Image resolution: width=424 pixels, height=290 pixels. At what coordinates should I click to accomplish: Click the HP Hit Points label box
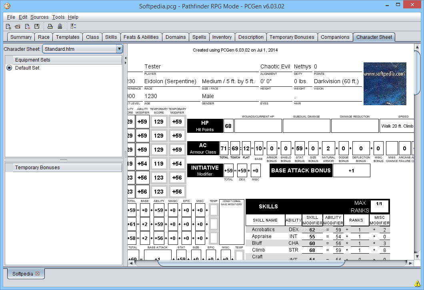[205, 126]
